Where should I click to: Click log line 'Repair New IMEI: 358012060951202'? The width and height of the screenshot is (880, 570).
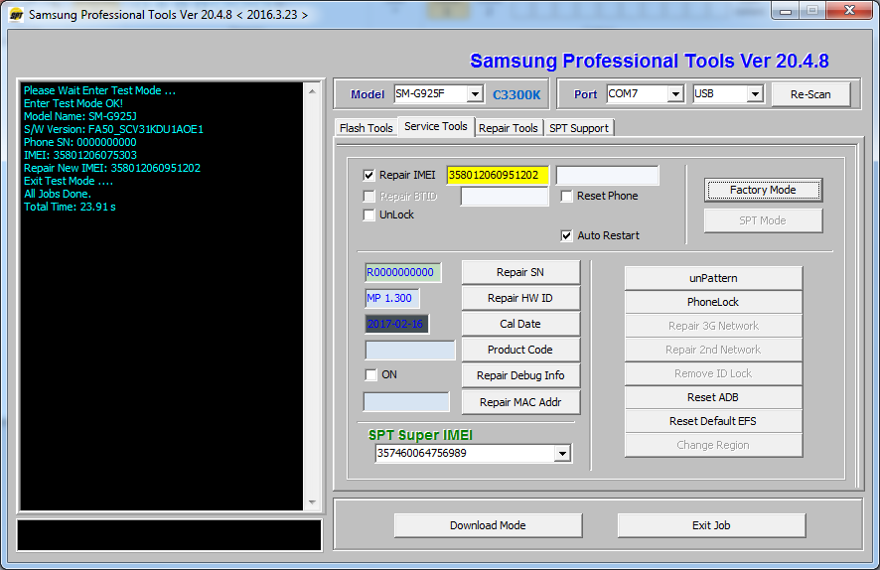tap(111, 168)
